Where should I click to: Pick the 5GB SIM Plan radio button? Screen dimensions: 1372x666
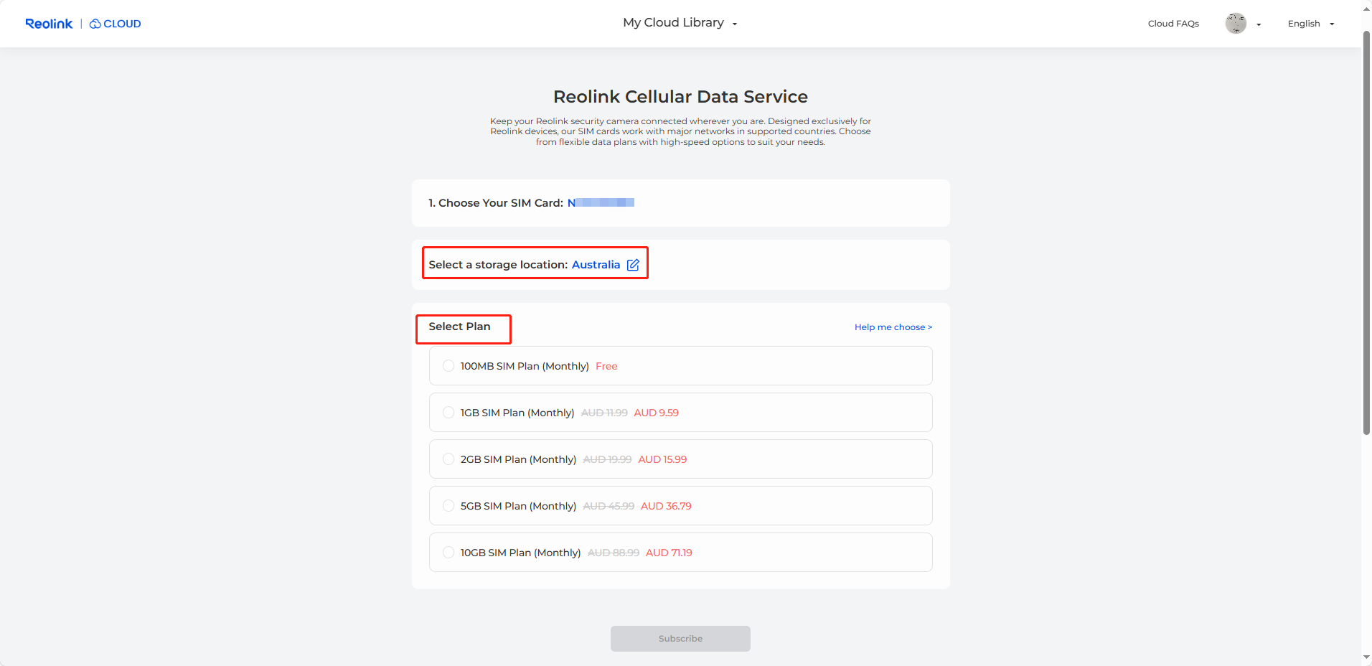(x=448, y=506)
